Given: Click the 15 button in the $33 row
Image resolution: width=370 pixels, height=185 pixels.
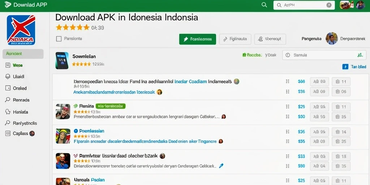Looking at the screenshot, I should pyautogui.click(x=341, y=156).
